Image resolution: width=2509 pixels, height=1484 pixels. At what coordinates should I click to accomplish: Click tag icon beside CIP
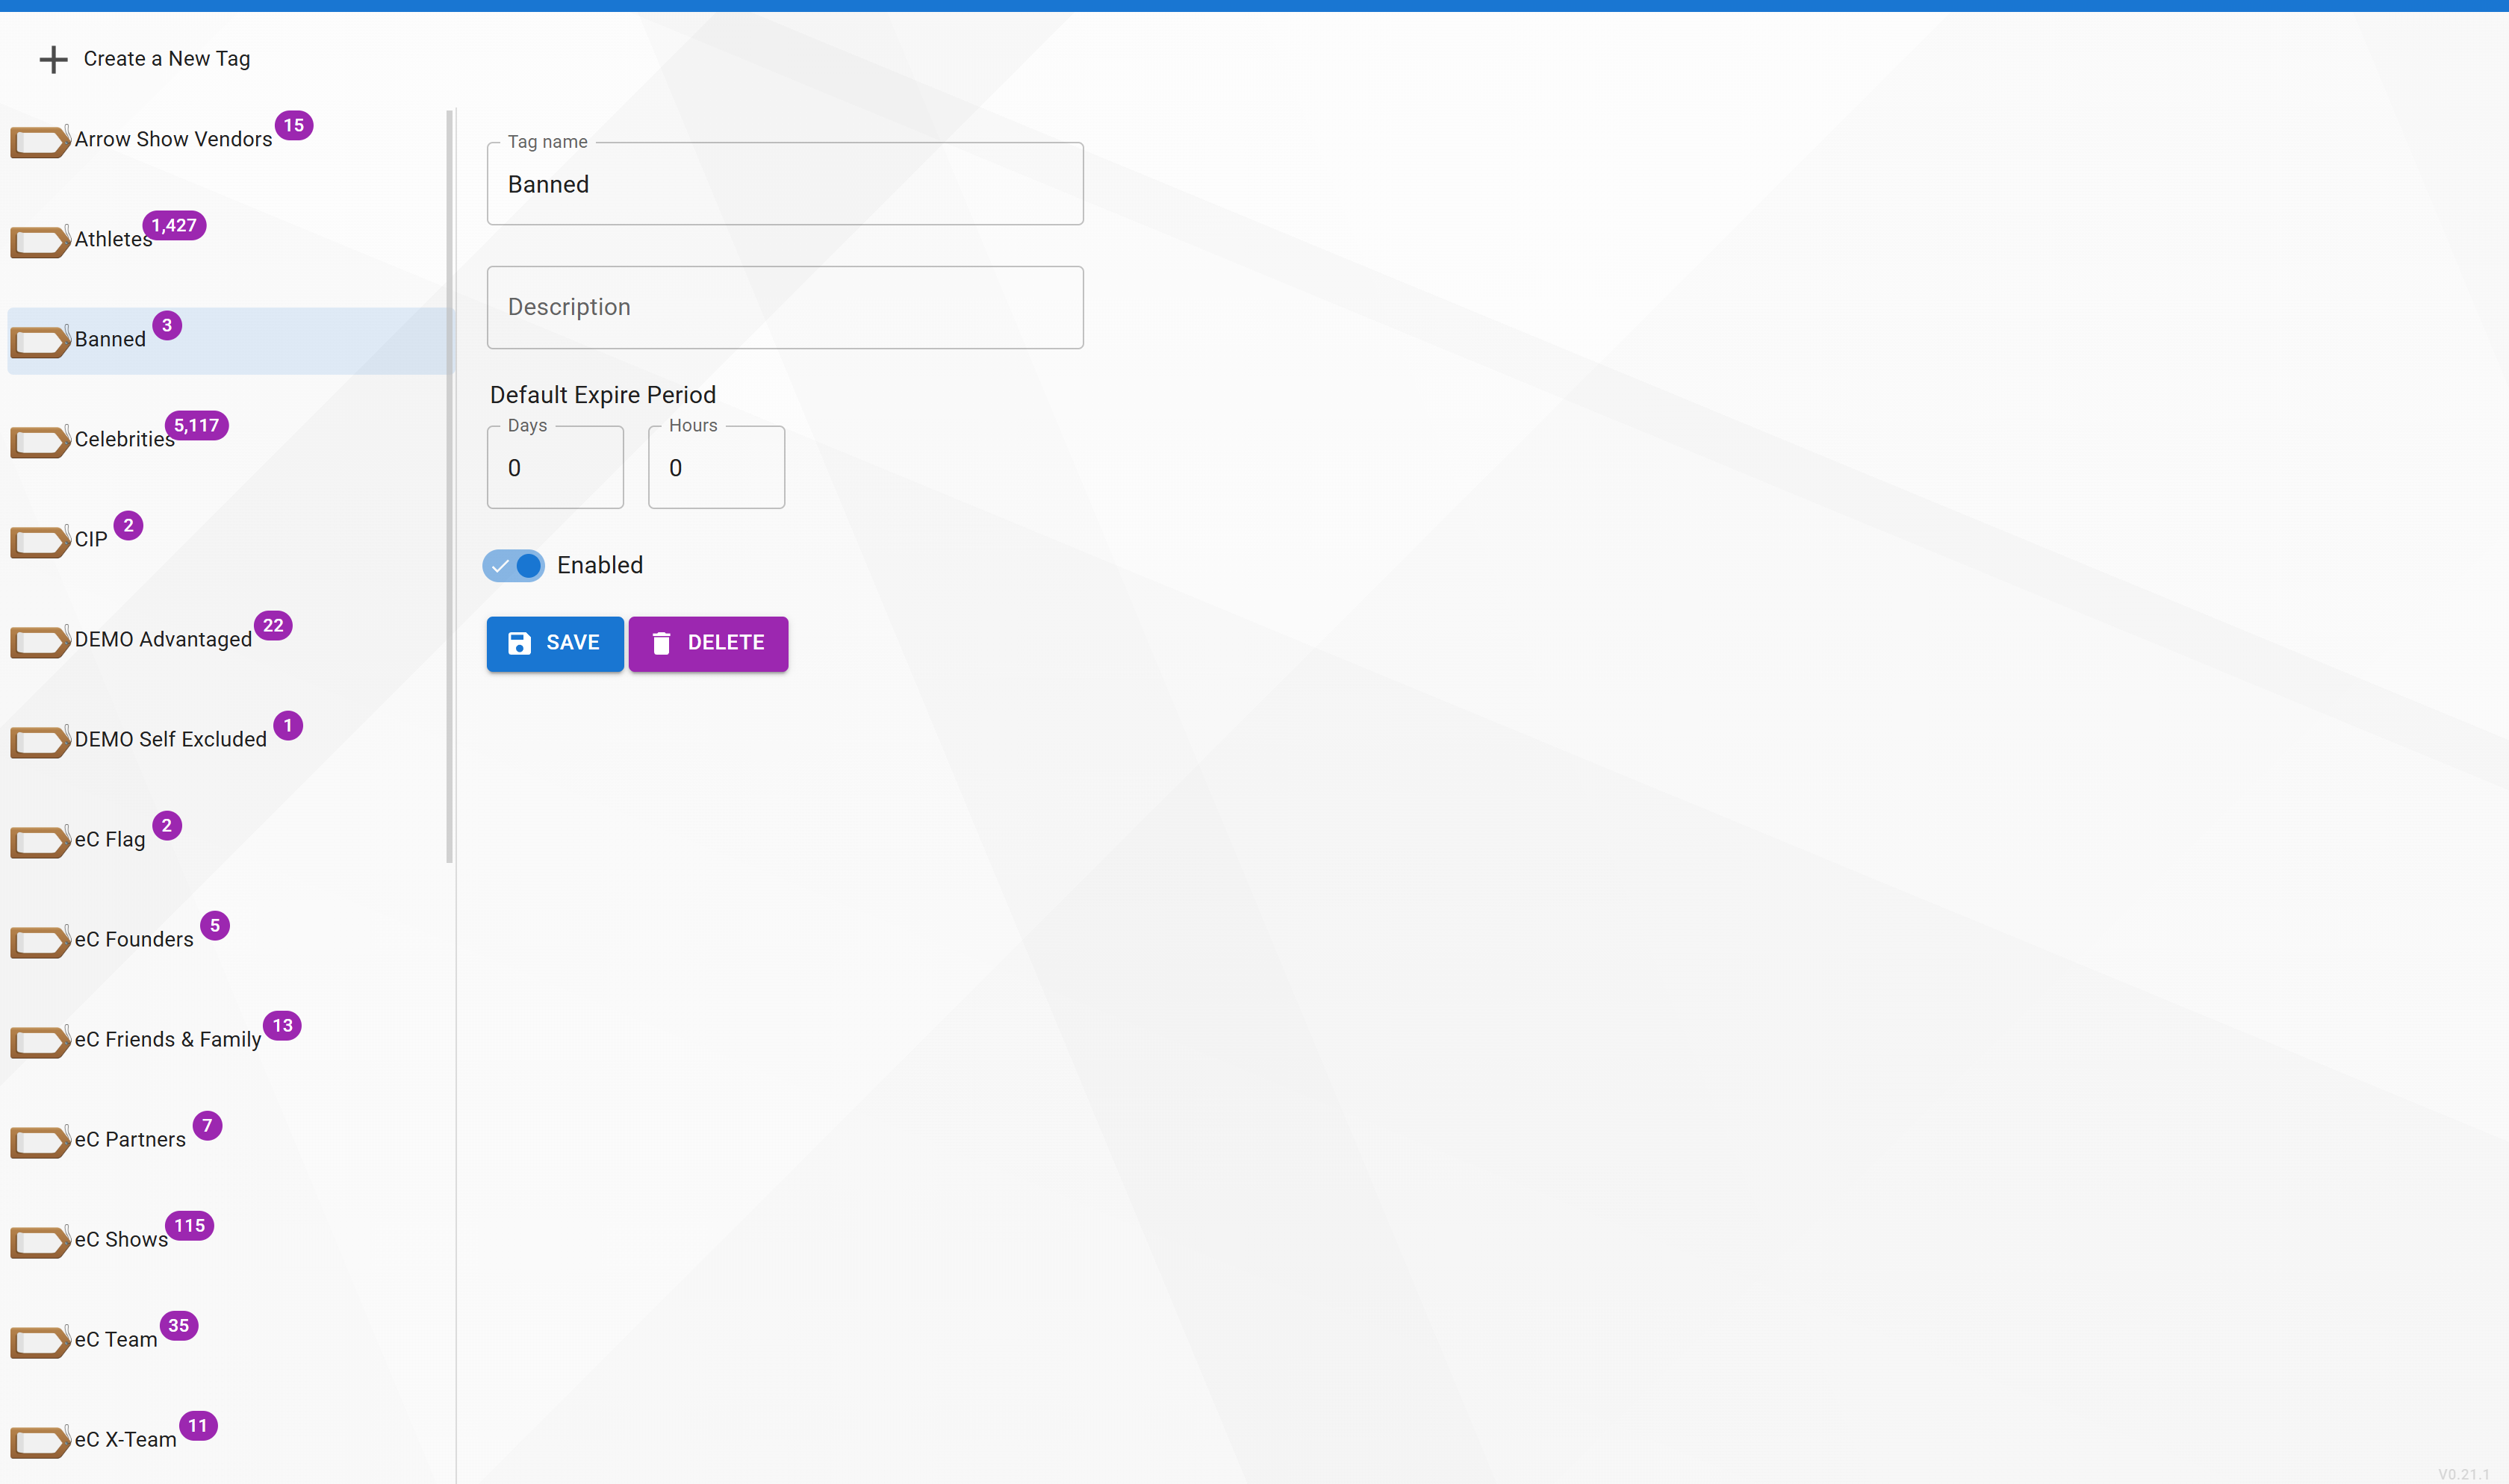40,541
